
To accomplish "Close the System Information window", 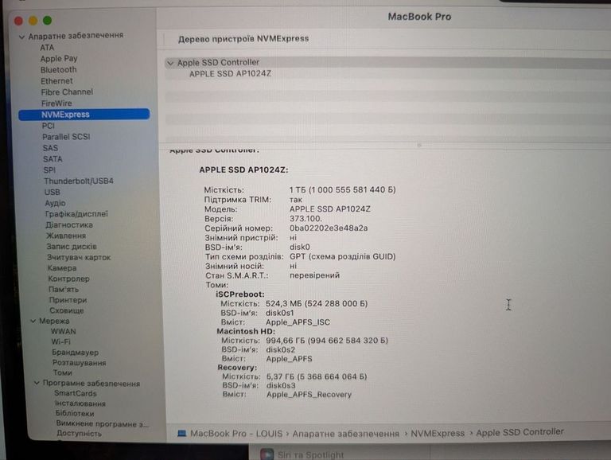I will point(18,21).
